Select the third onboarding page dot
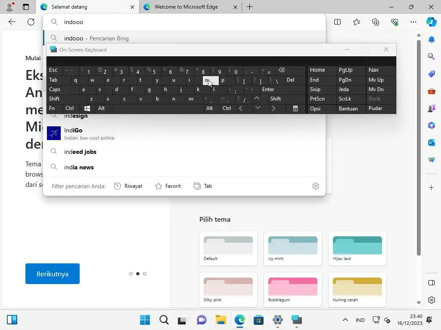 (x=145, y=274)
